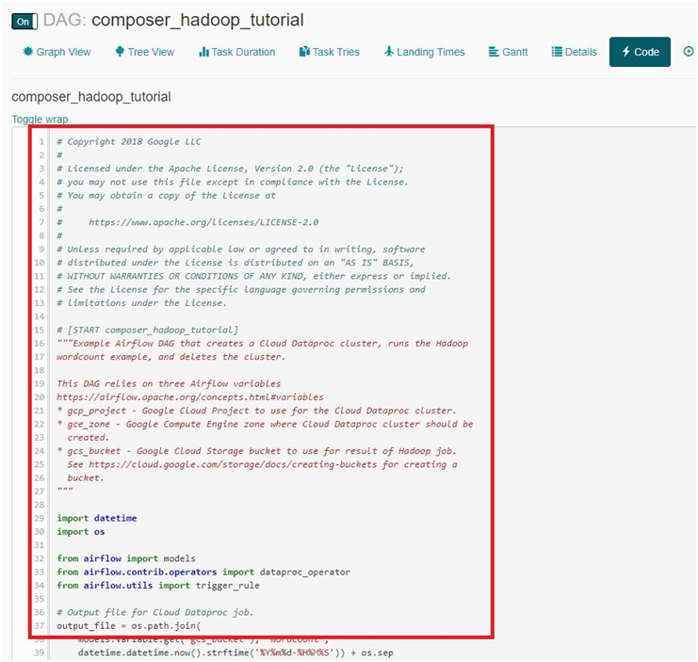This screenshot has height=662, width=698.
Task: Open the Graph View tab
Action: point(57,52)
